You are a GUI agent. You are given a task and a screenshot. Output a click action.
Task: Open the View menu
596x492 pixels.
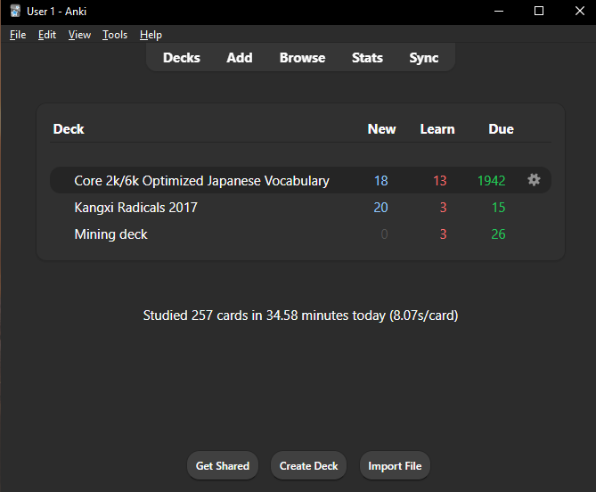point(79,35)
